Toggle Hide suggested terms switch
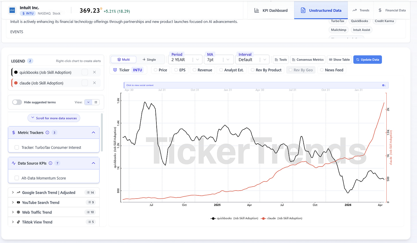 pyautogui.click(x=17, y=102)
